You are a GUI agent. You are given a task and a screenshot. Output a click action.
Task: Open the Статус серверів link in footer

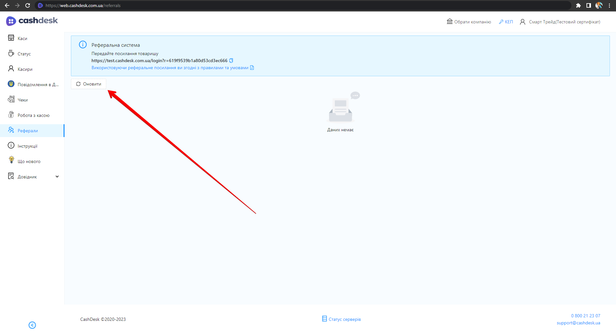click(344, 319)
